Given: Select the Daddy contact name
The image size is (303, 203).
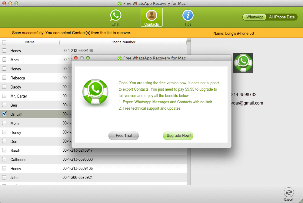Looking at the screenshot, I should pyautogui.click(x=16, y=87).
